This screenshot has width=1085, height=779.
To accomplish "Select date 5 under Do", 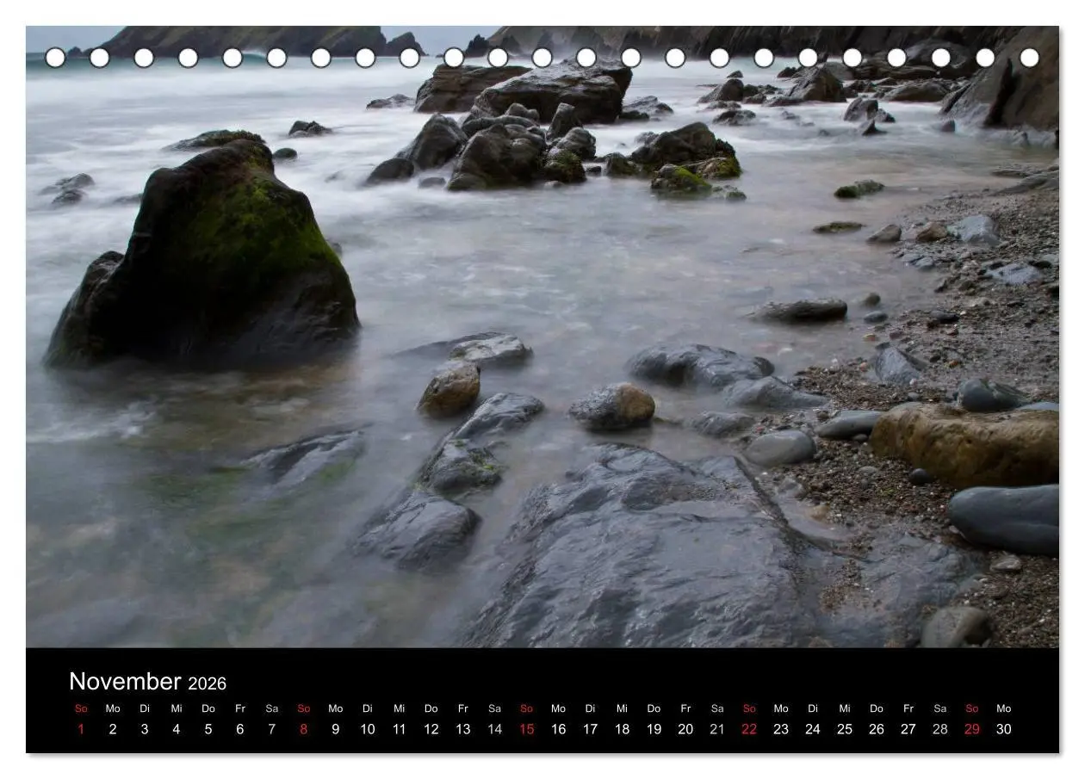I will click(x=208, y=729).
